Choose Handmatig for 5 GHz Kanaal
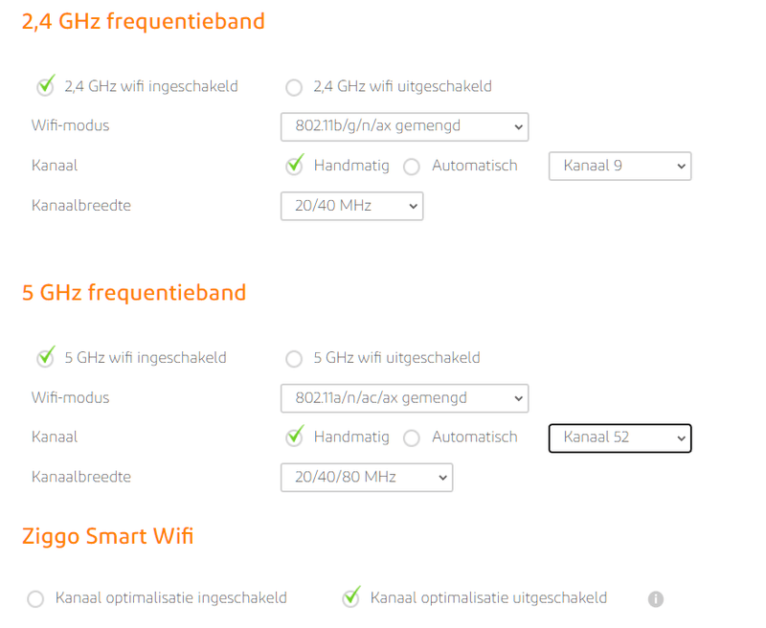 click(x=295, y=437)
